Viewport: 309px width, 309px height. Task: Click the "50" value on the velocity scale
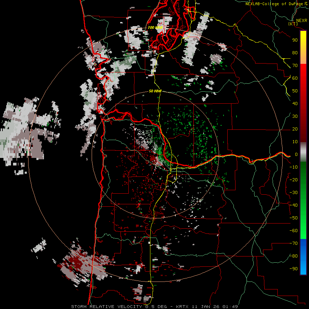pos(295,91)
